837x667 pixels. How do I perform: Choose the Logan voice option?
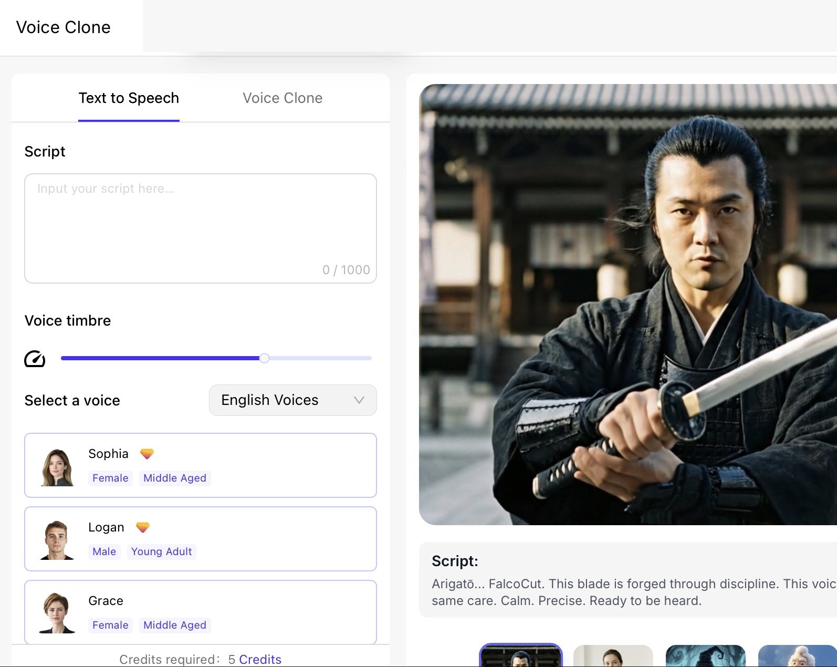[x=263, y=539]
